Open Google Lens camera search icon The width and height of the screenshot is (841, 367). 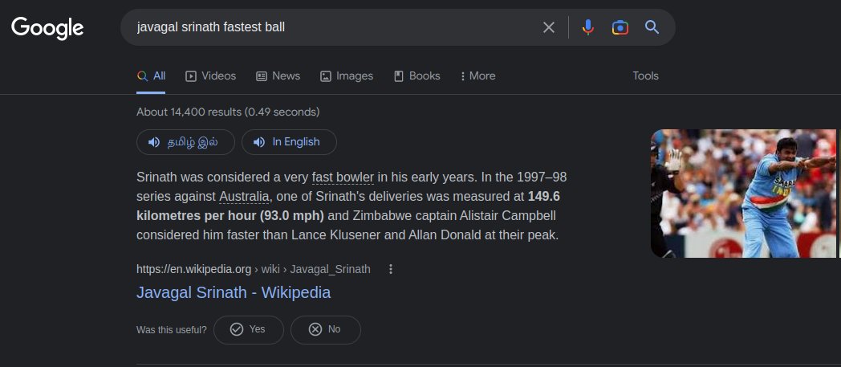(x=620, y=27)
